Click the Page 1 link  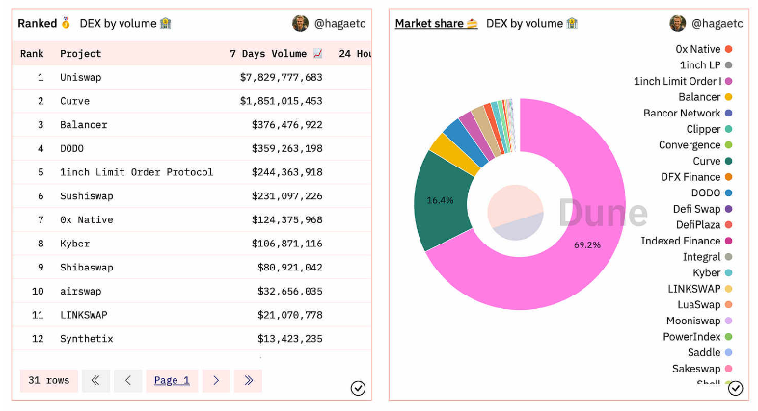click(x=172, y=380)
